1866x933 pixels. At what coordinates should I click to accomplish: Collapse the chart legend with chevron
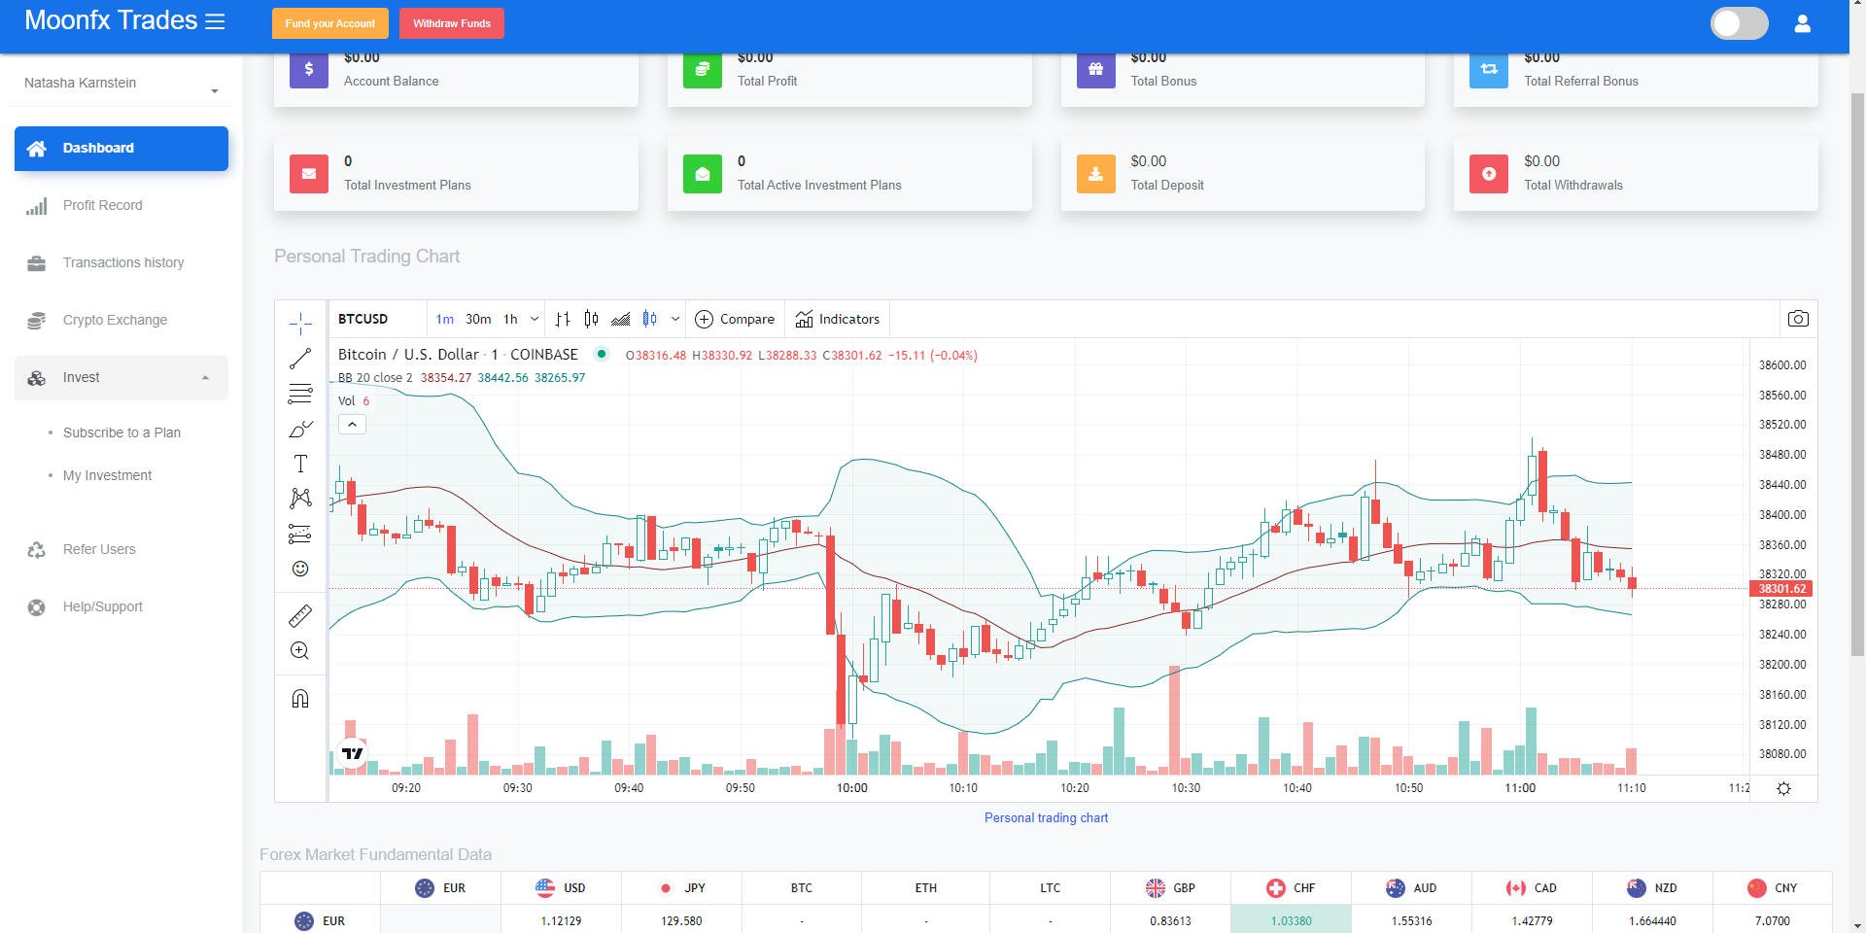coord(352,424)
